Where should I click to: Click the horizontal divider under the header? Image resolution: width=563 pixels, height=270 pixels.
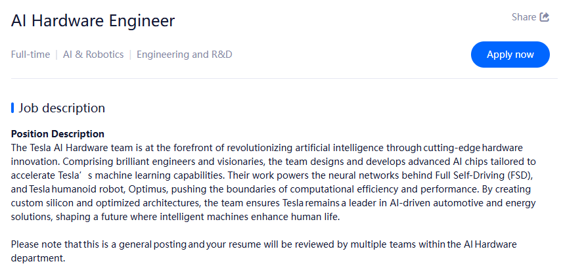pos(281,79)
